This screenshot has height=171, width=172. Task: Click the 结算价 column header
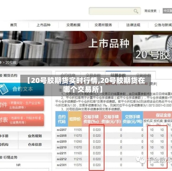tap(75, 119)
